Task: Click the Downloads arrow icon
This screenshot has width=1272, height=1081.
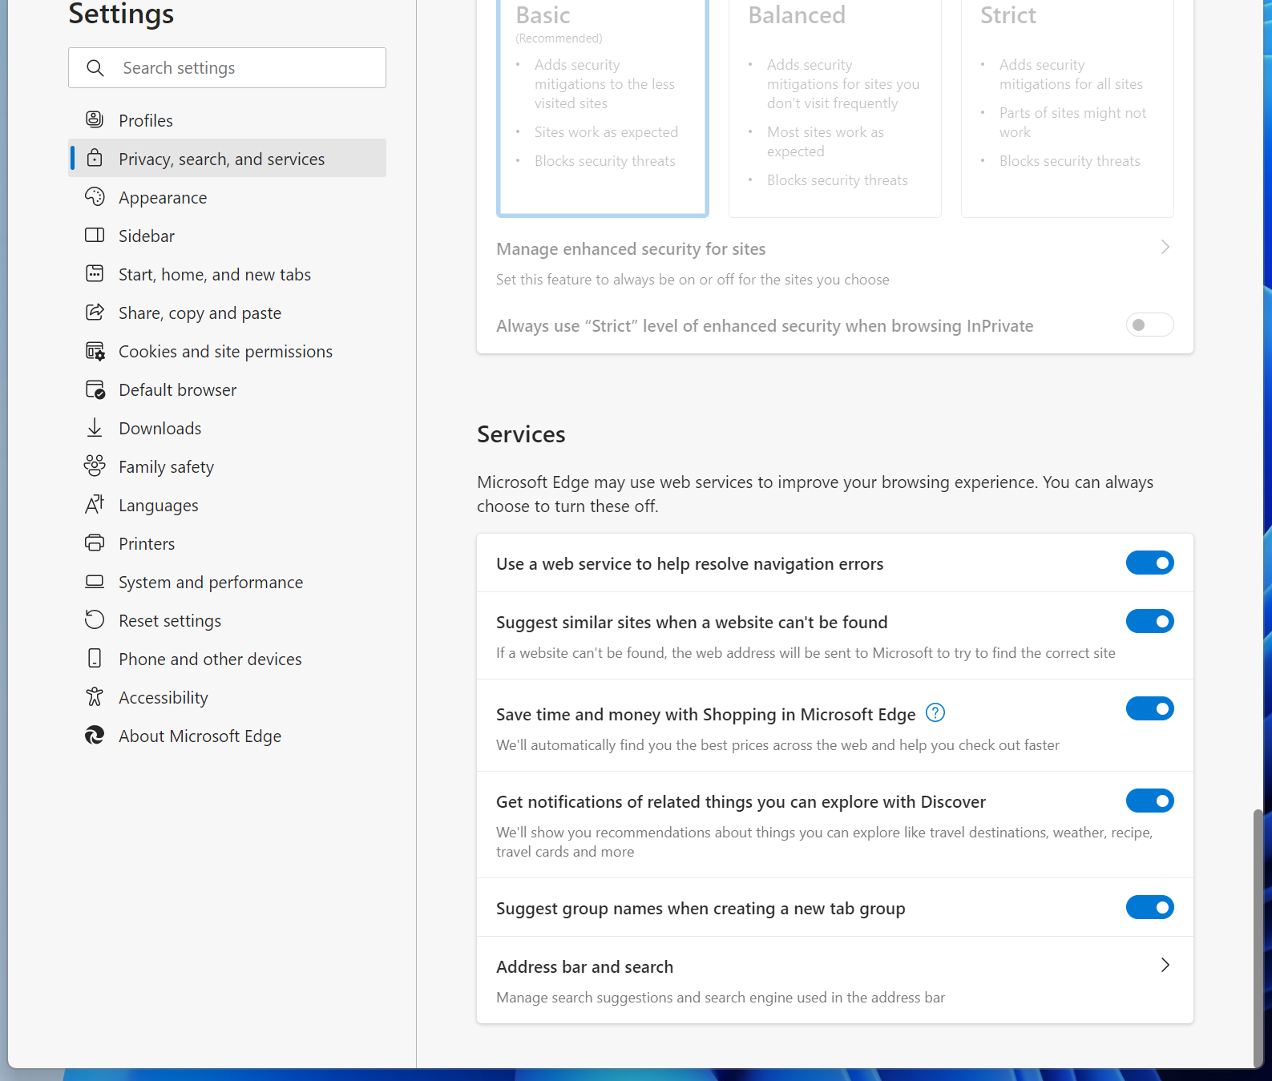Action: pyautogui.click(x=95, y=428)
